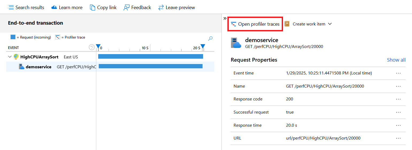Collapse the HighCPUArraySort tree node
412x150 pixels.
click(x=10, y=57)
